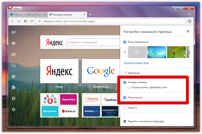Open extensions puzzle icon in sidebar
The height and width of the screenshot is (134, 202).
pyautogui.click(x=14, y=87)
